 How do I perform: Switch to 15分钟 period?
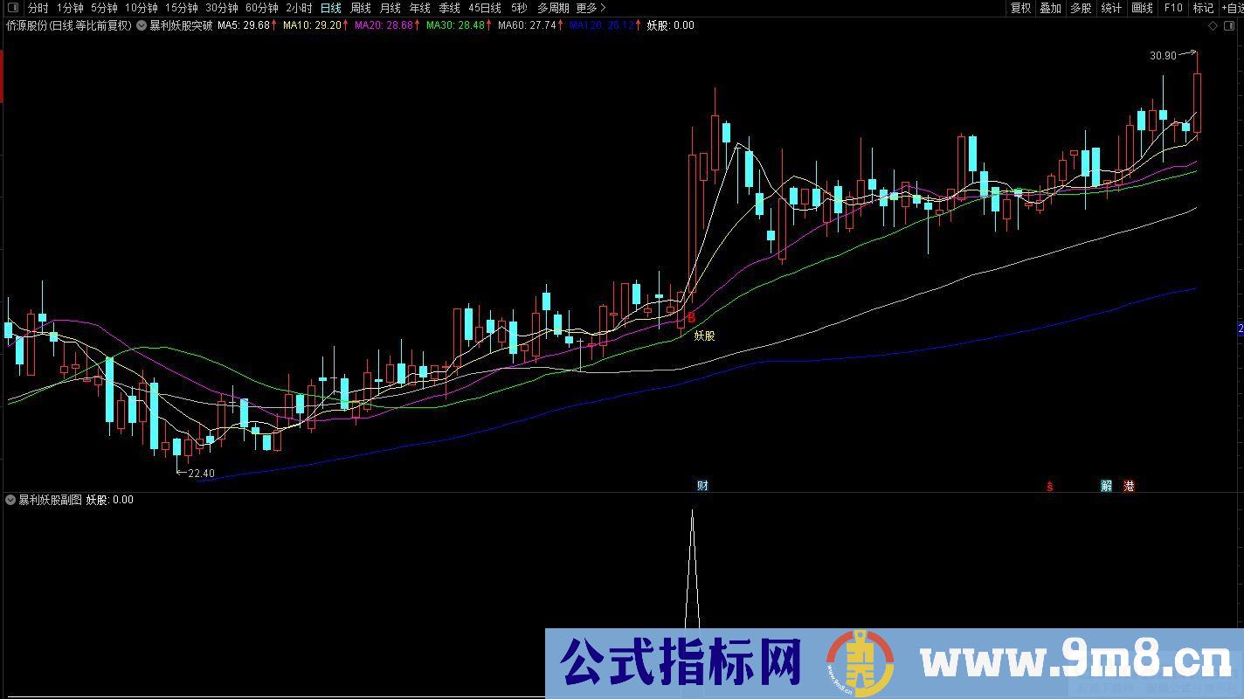(x=181, y=8)
